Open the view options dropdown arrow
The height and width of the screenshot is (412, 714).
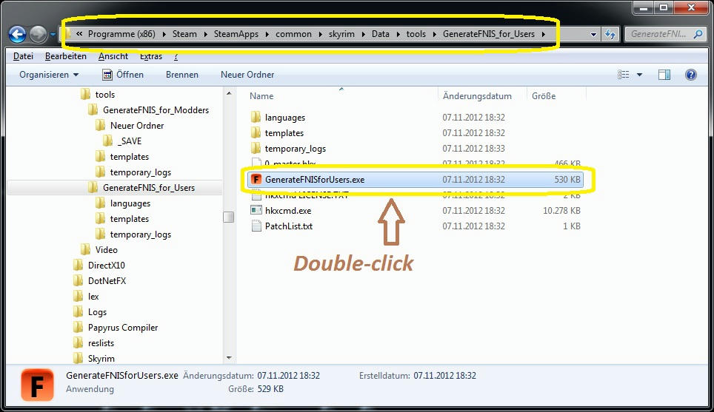pos(639,75)
